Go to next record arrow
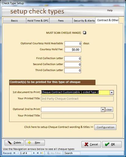Image resolution: width=126 pixels, height=157 pixels. 34,153
